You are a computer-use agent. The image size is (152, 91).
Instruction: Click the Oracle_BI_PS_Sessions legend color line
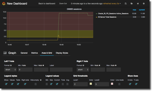(x=96, y=14)
